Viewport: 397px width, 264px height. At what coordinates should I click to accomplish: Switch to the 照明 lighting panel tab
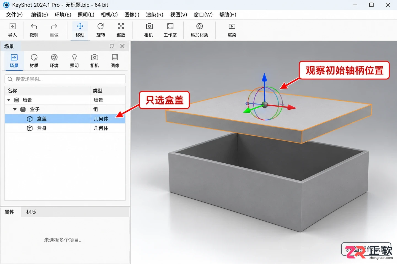tap(74, 61)
